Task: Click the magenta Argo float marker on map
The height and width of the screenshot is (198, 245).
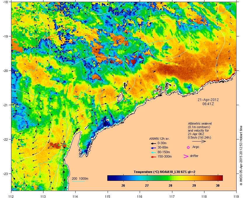Action: (17, 8)
